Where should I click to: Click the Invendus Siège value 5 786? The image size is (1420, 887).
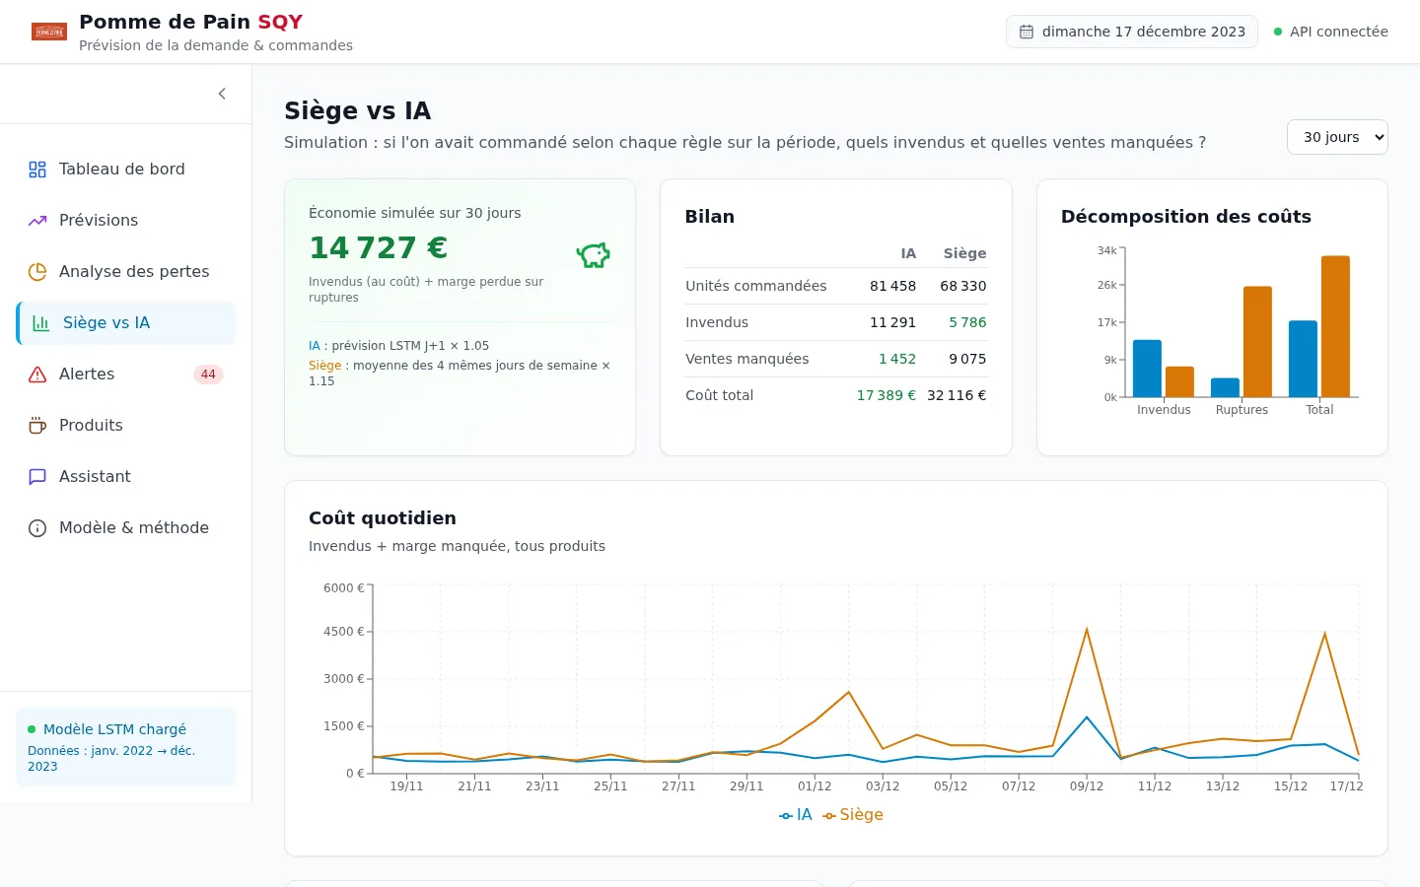tap(967, 322)
